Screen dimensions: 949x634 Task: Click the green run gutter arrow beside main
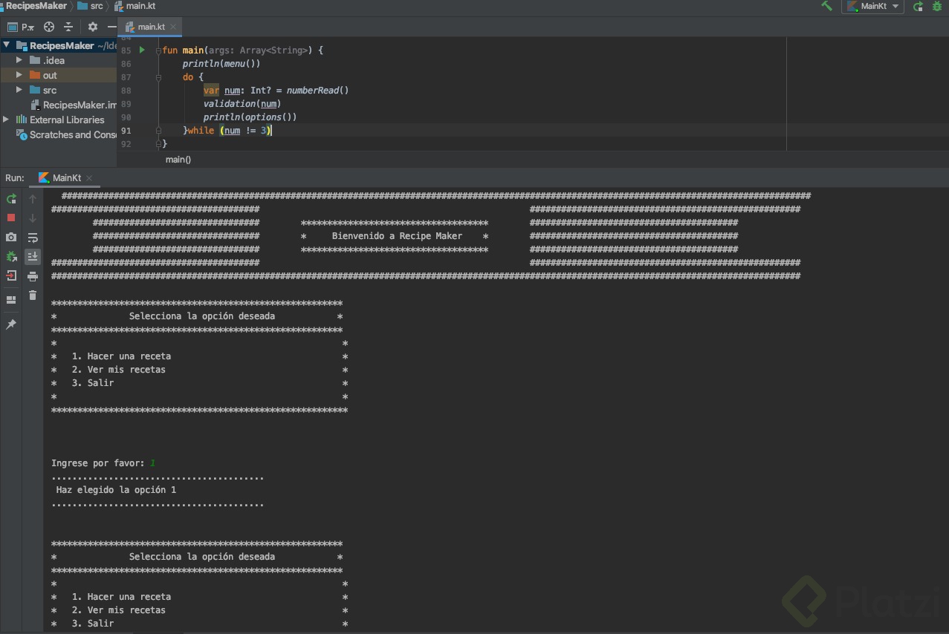[x=142, y=50]
